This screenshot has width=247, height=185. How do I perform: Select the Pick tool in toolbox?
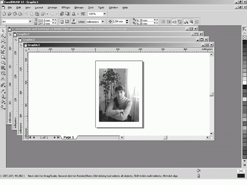pos(3,31)
